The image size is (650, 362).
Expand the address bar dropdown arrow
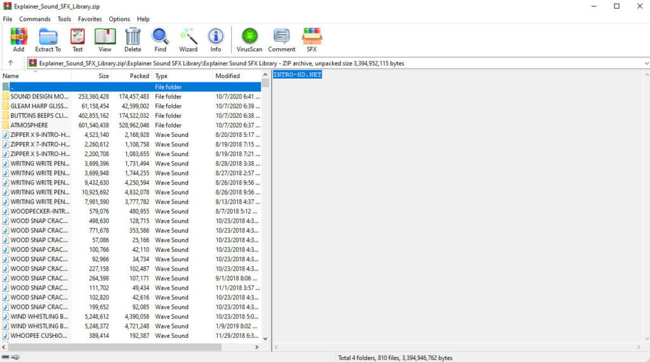[x=646, y=63]
